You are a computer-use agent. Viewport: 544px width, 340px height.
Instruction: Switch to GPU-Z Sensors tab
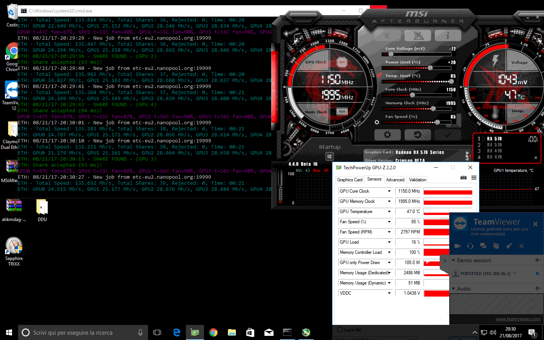pyautogui.click(x=374, y=179)
